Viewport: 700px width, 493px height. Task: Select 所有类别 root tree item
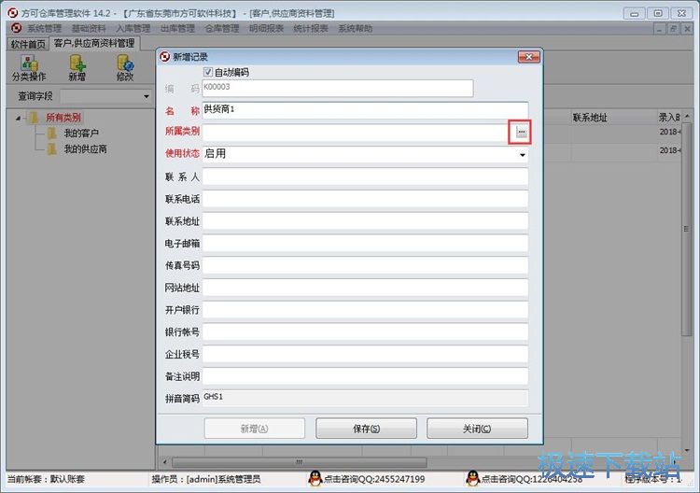pos(63,118)
